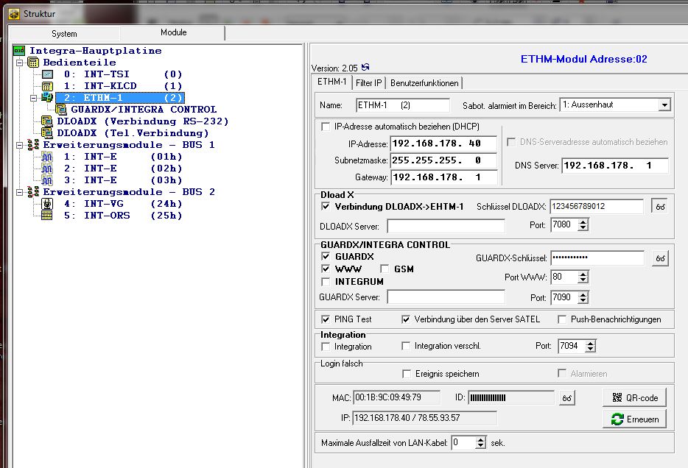Switch to the Filter IP tab
Screen dimensions: 688x468
[x=368, y=83]
